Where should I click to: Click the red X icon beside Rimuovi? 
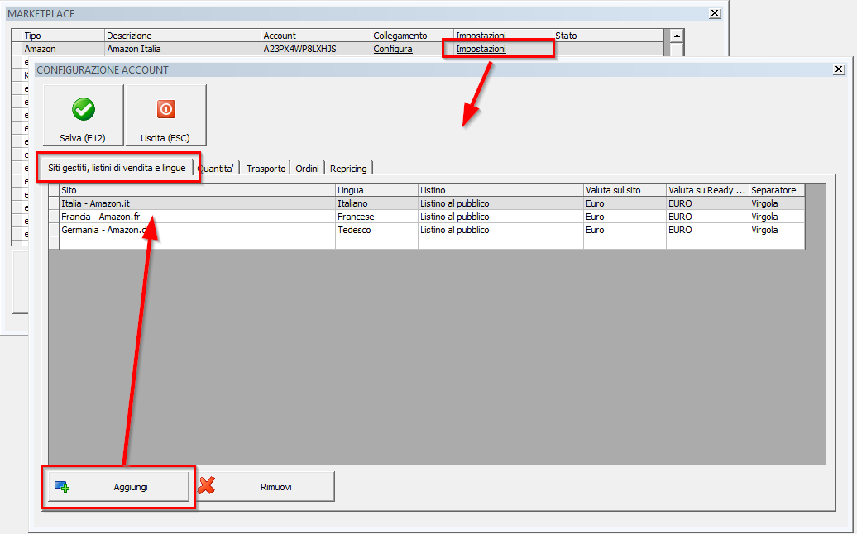[206, 486]
